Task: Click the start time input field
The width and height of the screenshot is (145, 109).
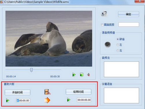Action: pos(23,101)
